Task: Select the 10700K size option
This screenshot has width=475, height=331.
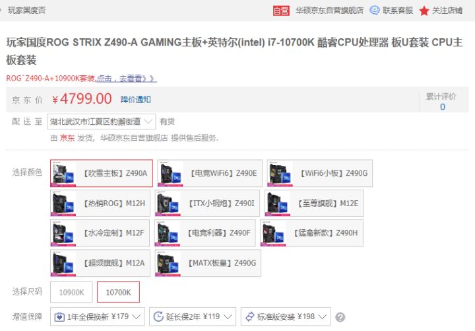Action: 118,292
